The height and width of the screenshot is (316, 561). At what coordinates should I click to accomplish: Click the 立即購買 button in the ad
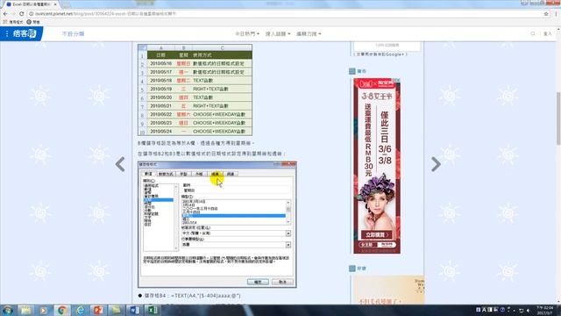pyautogui.click(x=377, y=234)
